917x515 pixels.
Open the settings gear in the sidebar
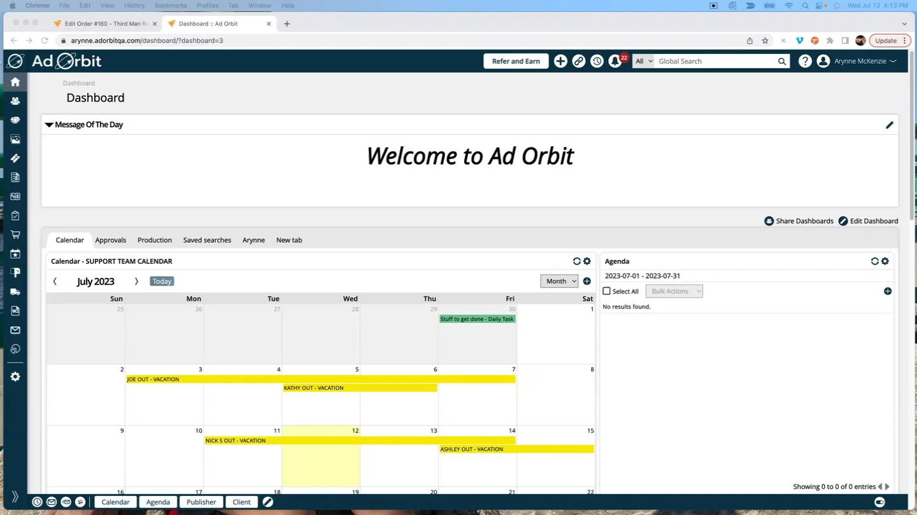pyautogui.click(x=15, y=377)
